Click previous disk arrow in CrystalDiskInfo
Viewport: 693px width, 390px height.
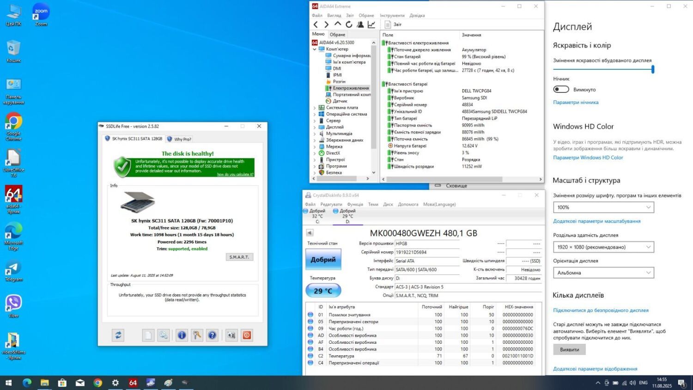tap(310, 233)
